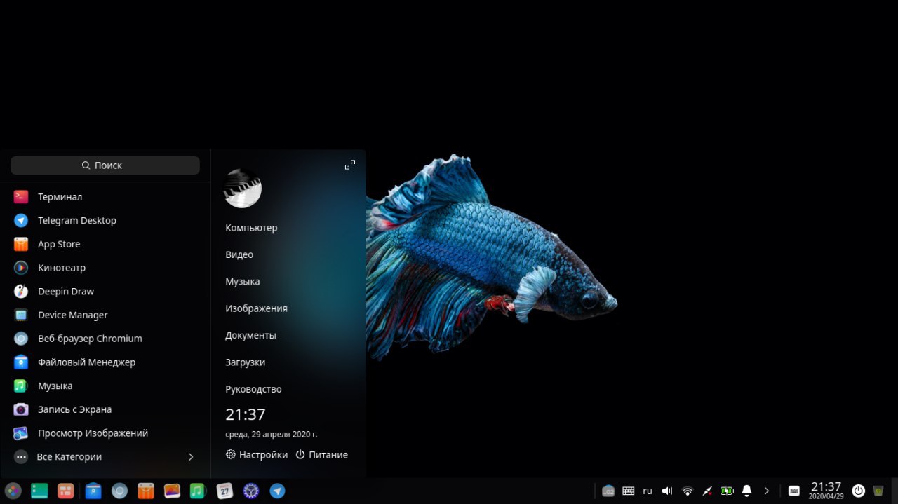Launch the Музыка app from app list
The image size is (898, 504).
[x=105, y=386]
